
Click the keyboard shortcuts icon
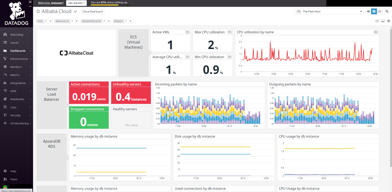pyautogui.click(x=377, y=21)
